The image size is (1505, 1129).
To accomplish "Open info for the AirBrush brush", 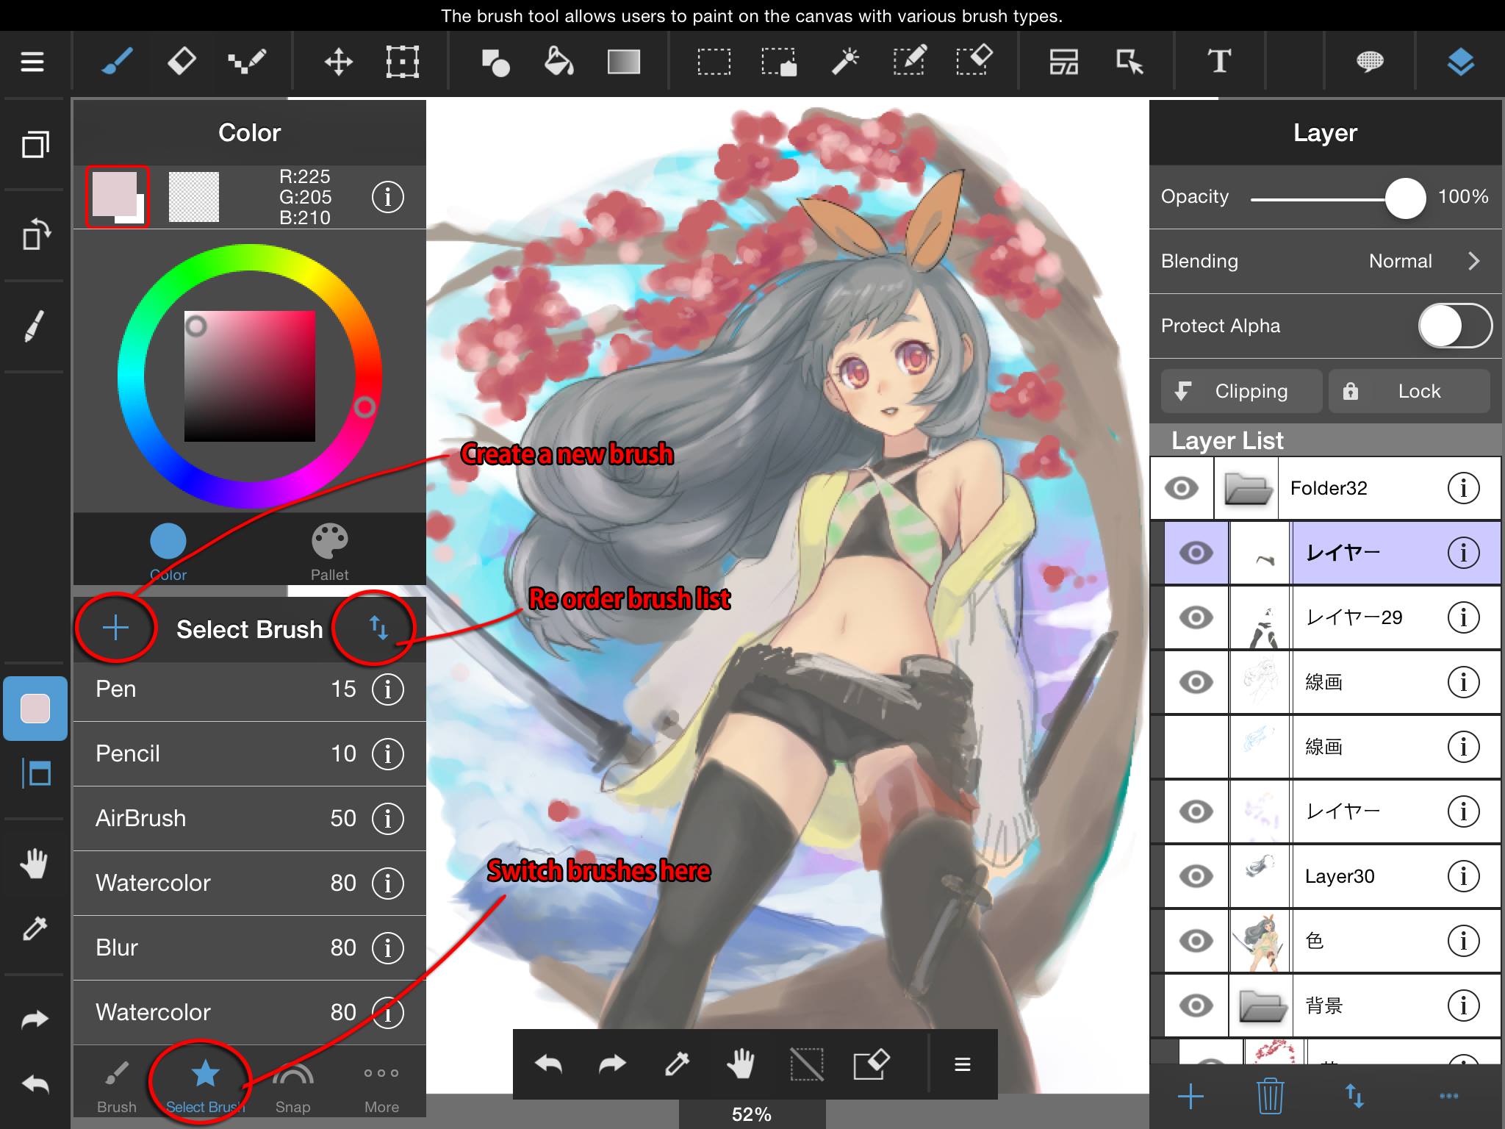I will (x=388, y=819).
